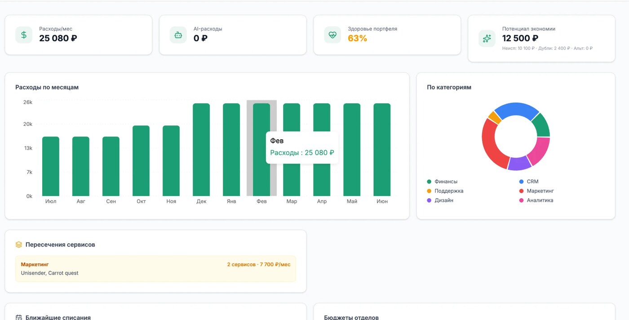Select the Июн bar in monthly chart
Screen dimensions: 629x320
coord(382,150)
